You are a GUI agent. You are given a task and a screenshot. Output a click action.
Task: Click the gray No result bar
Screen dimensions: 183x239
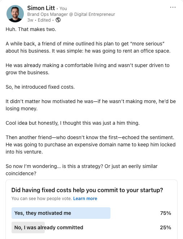coord(28,227)
